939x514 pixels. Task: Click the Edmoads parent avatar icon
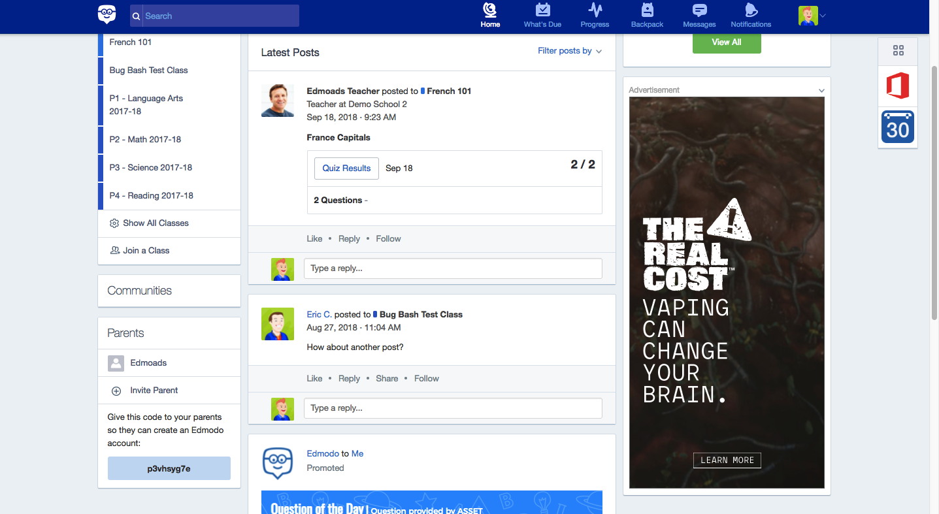[x=116, y=363]
